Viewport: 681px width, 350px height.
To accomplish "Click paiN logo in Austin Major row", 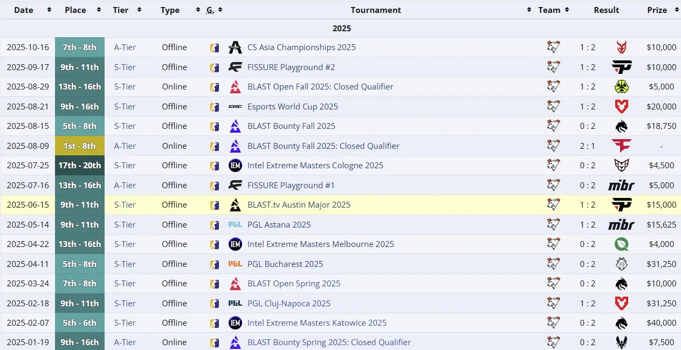I will click(x=621, y=205).
